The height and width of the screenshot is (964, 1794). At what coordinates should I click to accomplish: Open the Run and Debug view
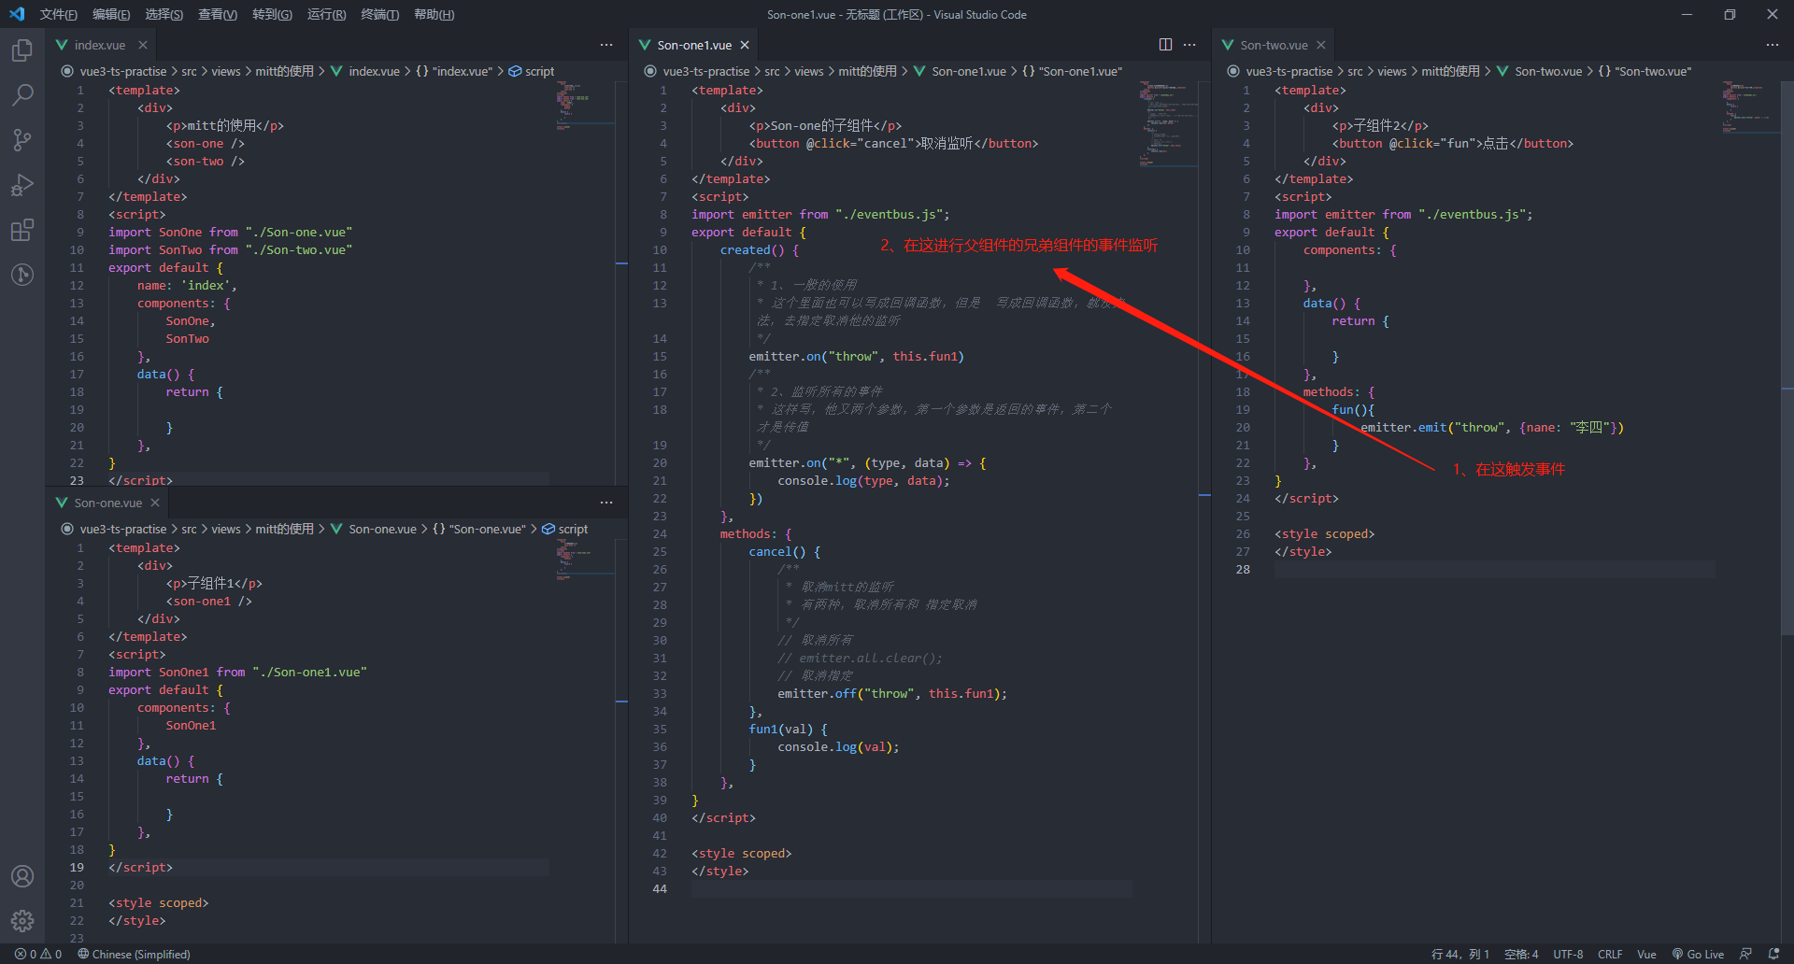point(22,184)
